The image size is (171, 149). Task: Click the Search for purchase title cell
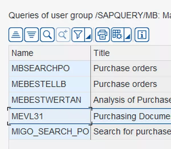[131, 132]
